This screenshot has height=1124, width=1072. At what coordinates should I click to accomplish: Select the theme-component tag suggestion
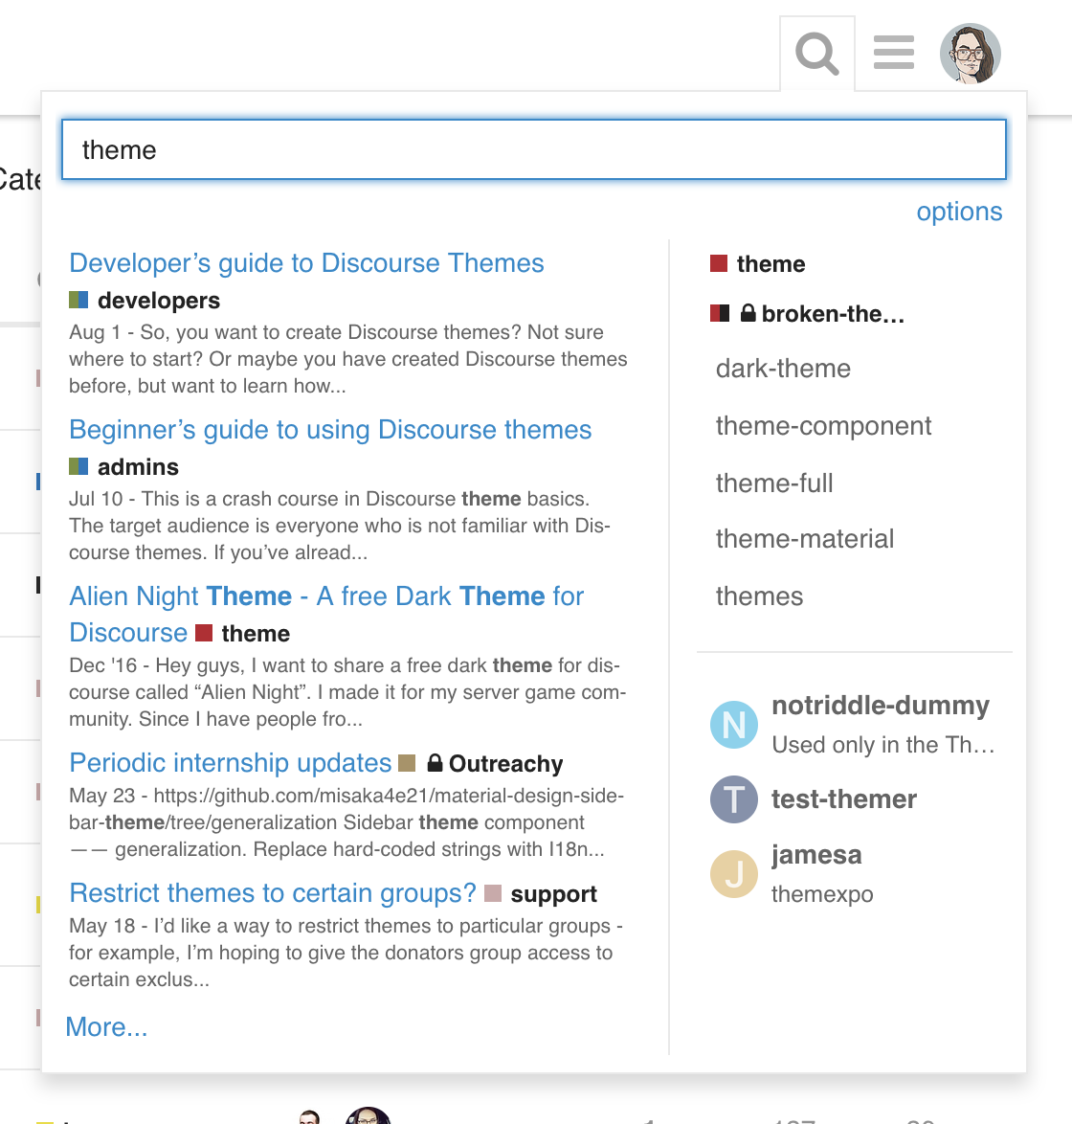823,425
